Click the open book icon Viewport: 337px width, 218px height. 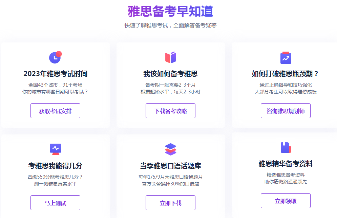pyautogui.click(x=171, y=57)
